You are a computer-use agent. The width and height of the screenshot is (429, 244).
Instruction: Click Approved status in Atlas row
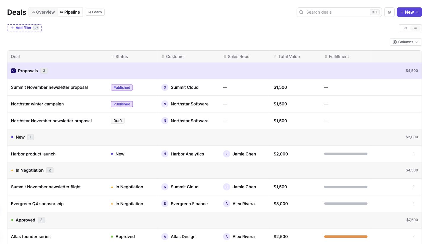pos(123,237)
